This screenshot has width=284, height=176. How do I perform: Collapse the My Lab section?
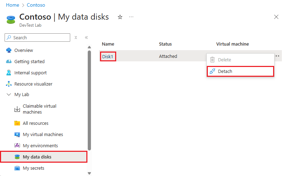pyautogui.click(x=9, y=95)
